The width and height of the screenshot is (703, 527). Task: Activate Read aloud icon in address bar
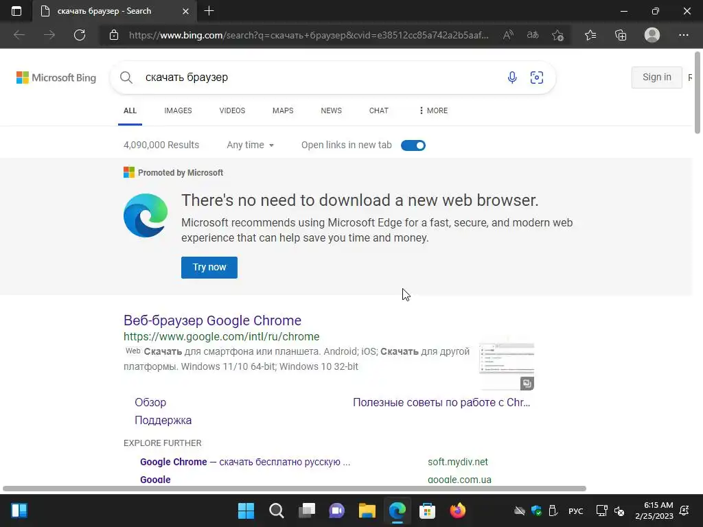coord(508,35)
